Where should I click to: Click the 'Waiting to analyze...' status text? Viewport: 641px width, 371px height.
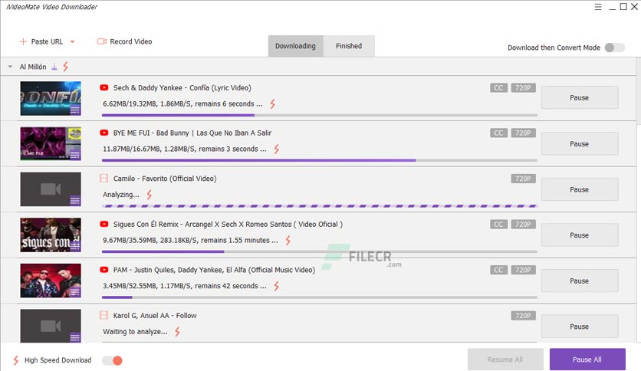135,332
